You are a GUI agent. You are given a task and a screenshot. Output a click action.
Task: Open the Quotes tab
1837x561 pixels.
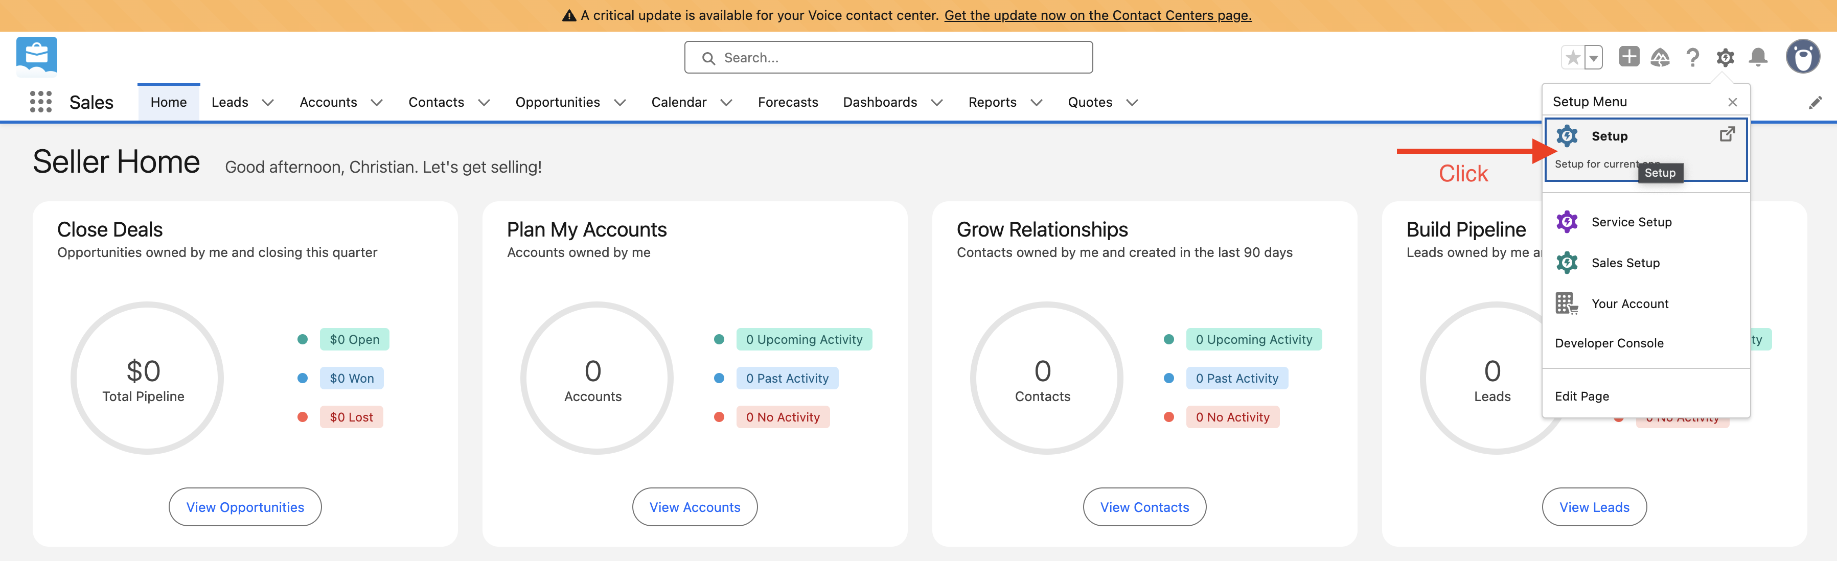1090,102
